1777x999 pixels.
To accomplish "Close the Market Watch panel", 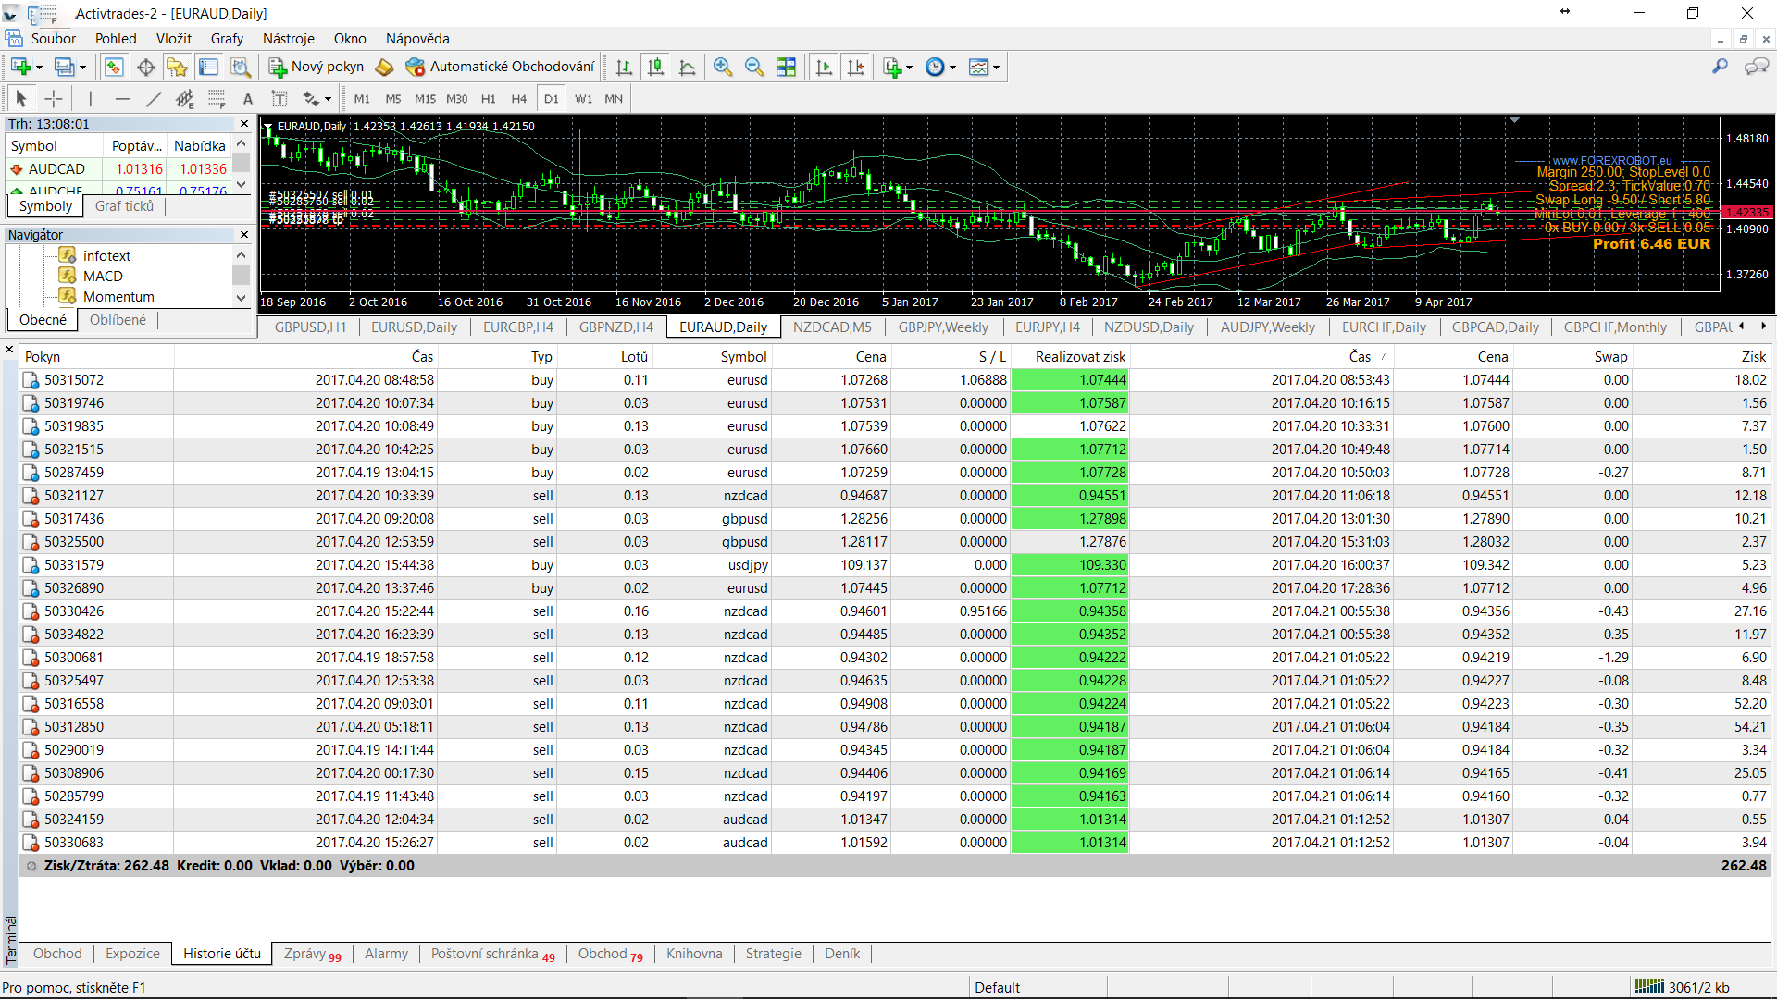I will 244,124.
